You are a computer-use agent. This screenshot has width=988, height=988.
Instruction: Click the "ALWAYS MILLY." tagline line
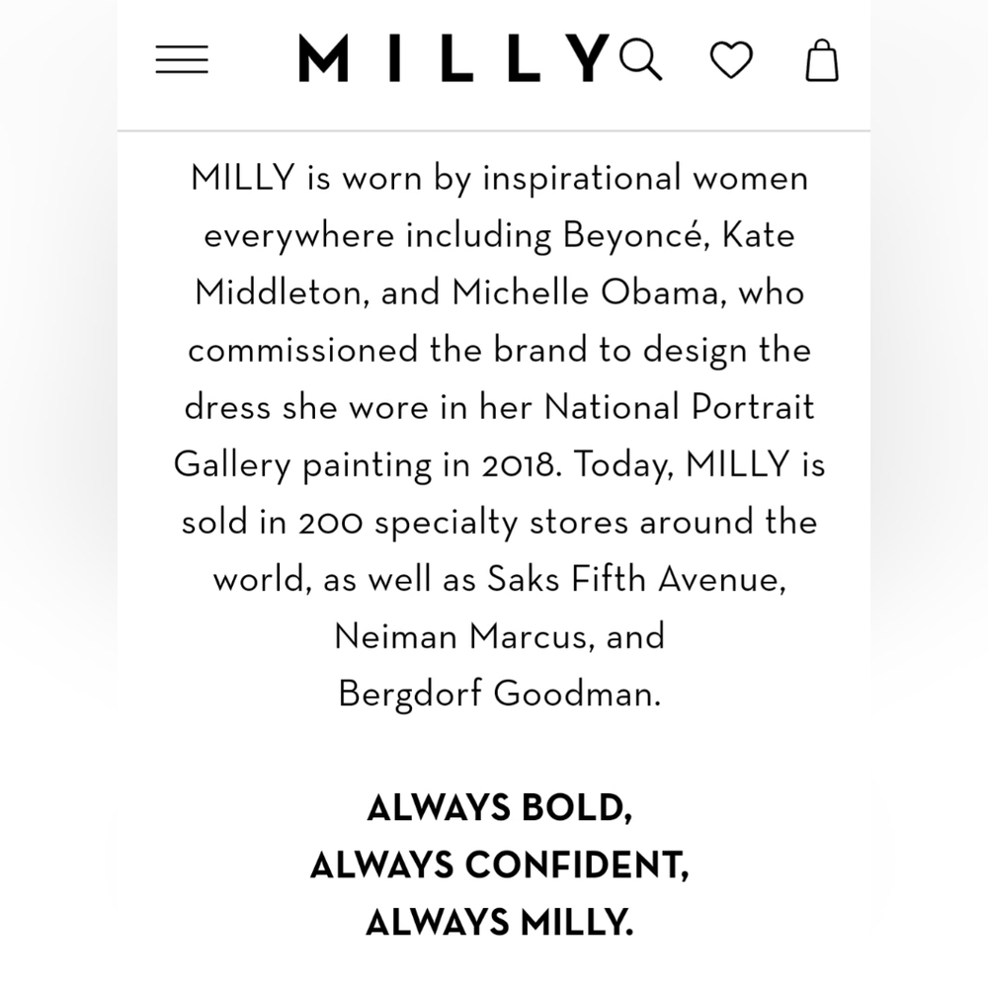click(x=500, y=922)
